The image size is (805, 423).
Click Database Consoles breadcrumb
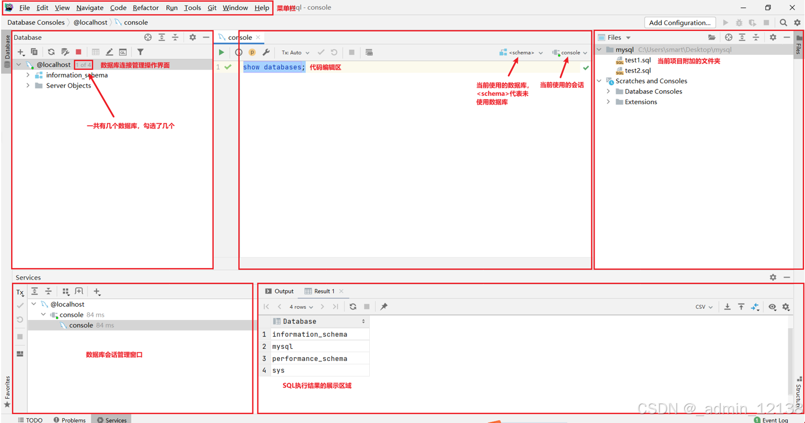tap(36, 23)
